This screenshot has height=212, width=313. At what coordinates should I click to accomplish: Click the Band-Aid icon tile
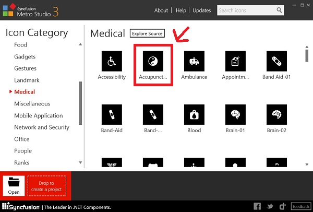coord(112,114)
